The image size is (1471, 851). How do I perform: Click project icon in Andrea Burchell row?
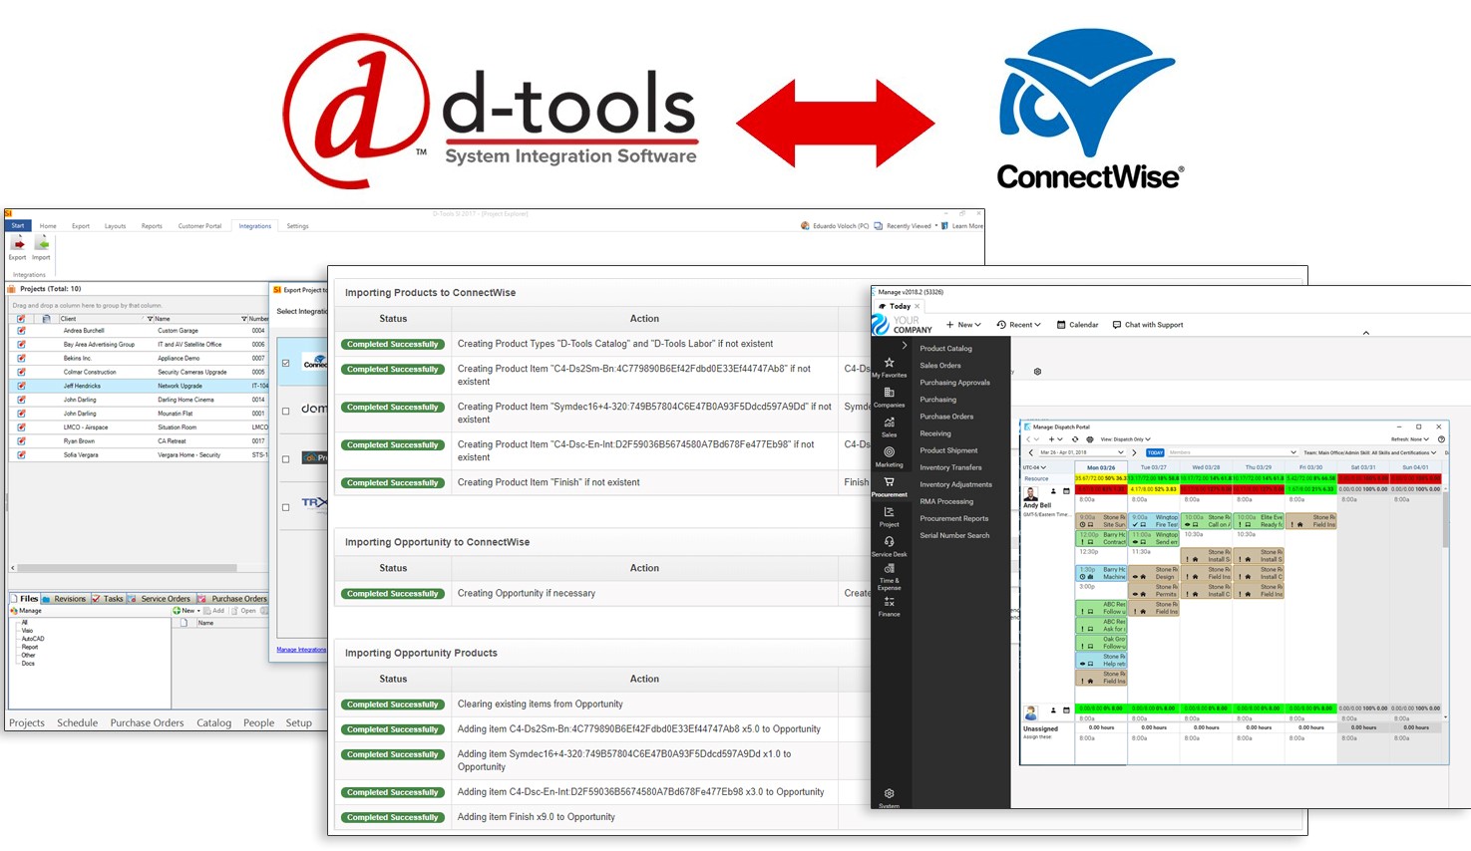[21, 330]
